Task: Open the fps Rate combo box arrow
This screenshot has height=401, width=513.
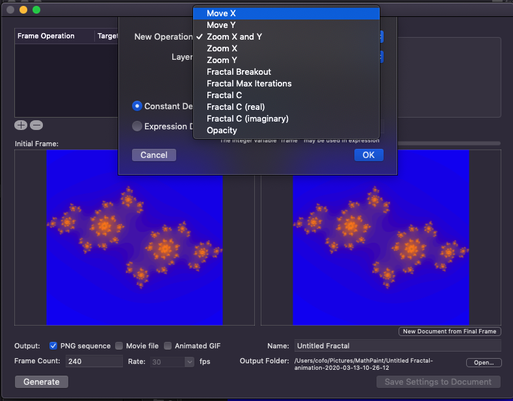Action: coord(189,362)
